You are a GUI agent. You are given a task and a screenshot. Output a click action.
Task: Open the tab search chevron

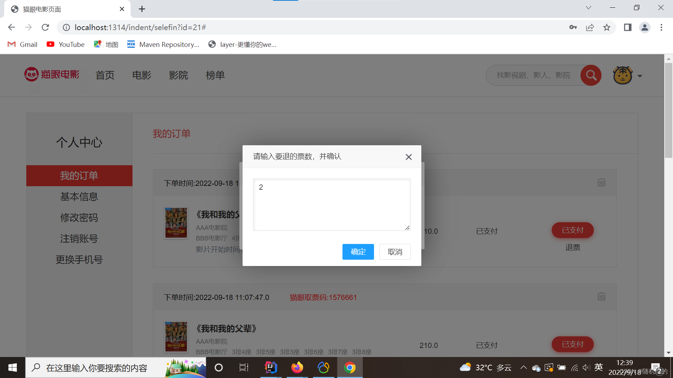[589, 8]
